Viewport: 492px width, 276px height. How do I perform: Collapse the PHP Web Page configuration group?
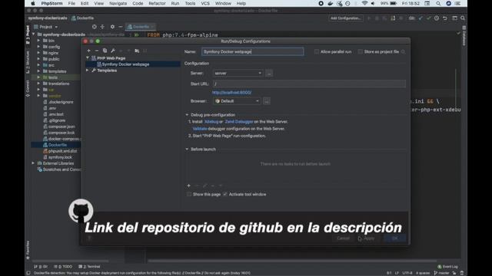(x=88, y=58)
